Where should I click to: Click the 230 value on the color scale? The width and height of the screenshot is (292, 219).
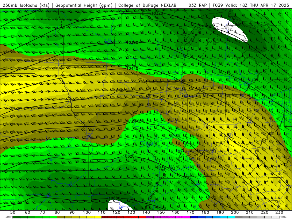pos(279,212)
